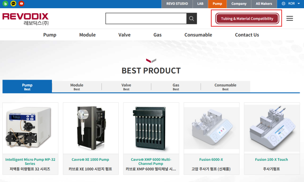This screenshot has height=182, width=304.
Task: Open Valve in main navigation
Action: click(x=124, y=35)
